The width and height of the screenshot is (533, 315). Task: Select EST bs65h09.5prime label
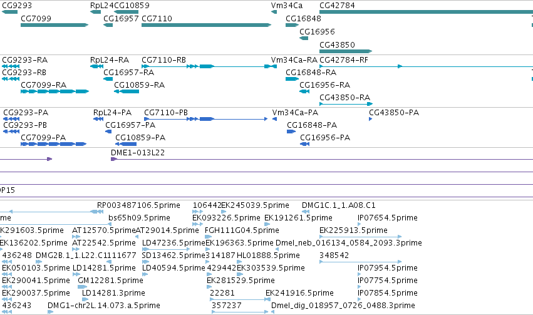(x=140, y=218)
